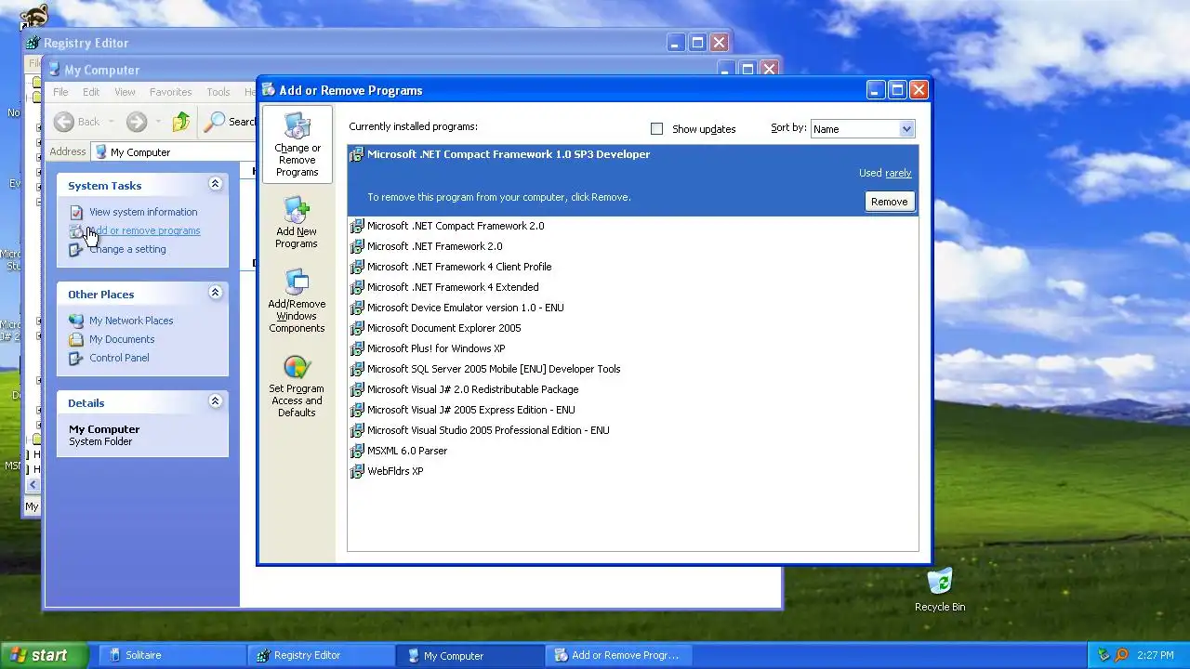
Task: Collapse the Other Places panel
Action: click(215, 293)
